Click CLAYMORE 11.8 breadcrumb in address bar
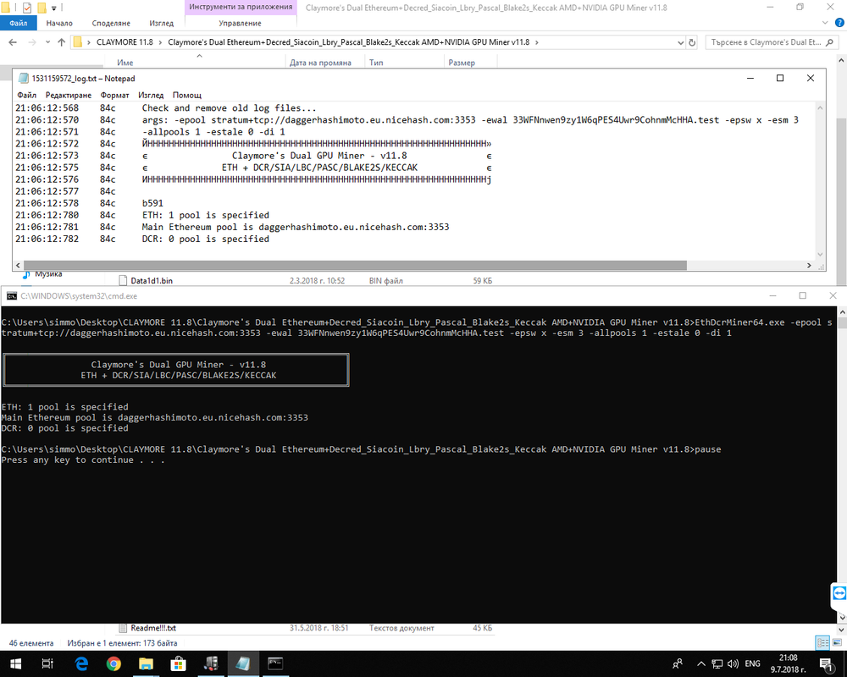This screenshot has height=677, width=847. point(125,42)
